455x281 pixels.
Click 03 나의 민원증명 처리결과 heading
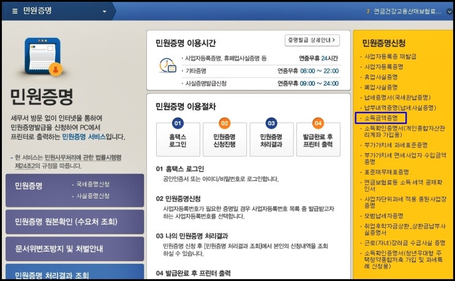click(192, 236)
